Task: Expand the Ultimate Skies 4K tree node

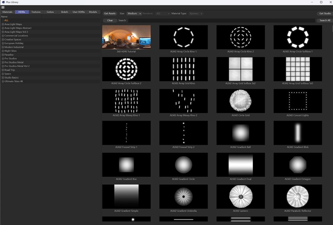Action: pos(3,82)
